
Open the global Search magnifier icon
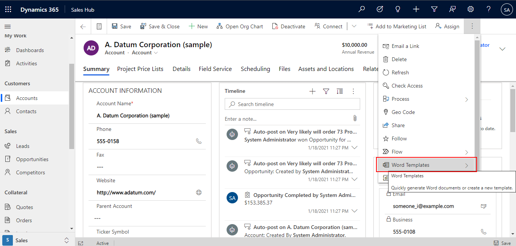(x=362, y=9)
